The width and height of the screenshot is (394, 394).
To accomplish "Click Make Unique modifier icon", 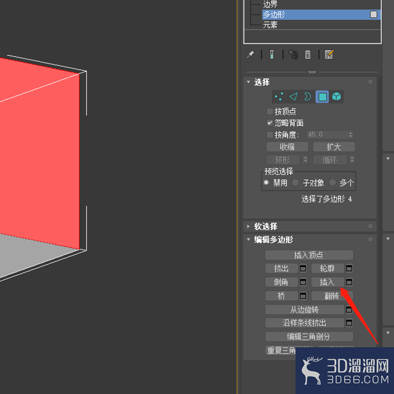I will pyautogui.click(x=293, y=55).
